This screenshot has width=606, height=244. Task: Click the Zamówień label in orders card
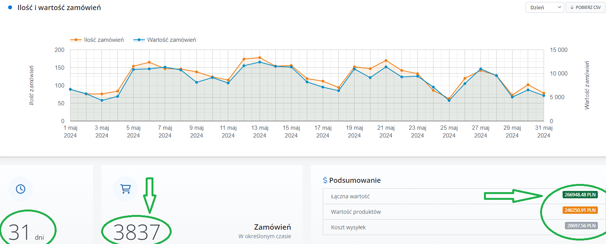coord(272,227)
